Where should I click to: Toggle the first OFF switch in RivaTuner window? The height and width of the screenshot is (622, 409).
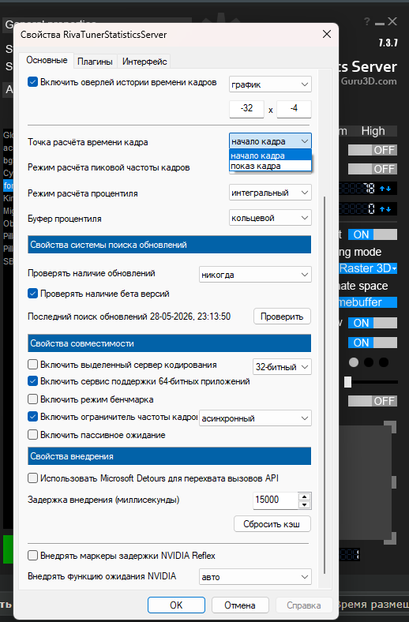click(x=373, y=150)
